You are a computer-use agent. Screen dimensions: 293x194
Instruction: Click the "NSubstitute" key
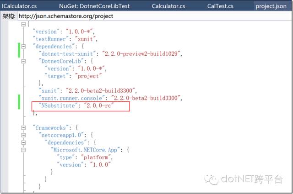[x=58, y=105]
